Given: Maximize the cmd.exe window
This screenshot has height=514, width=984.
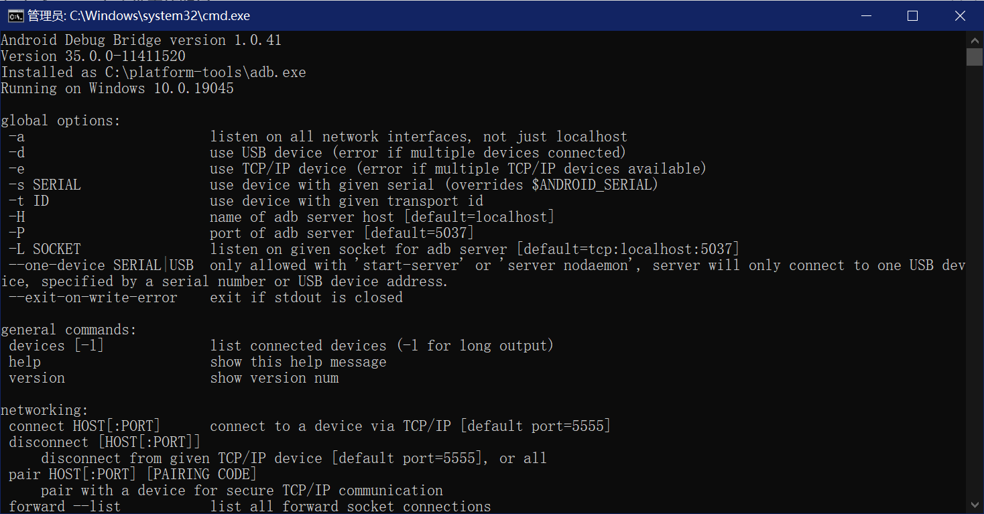Looking at the screenshot, I should coord(912,15).
